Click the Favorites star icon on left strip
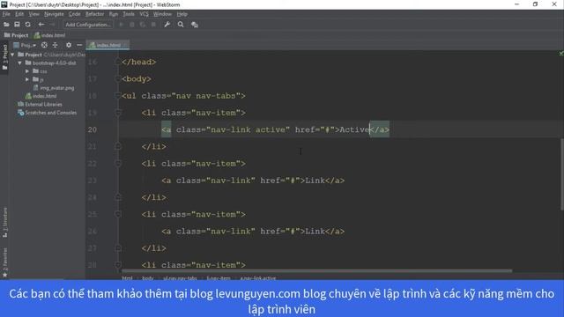The image size is (564, 317). tap(4, 275)
